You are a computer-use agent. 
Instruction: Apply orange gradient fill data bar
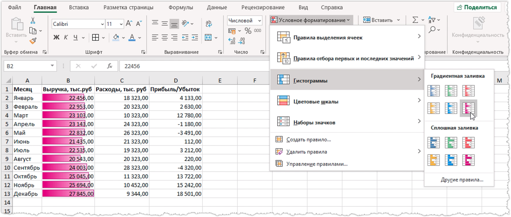point(434,108)
